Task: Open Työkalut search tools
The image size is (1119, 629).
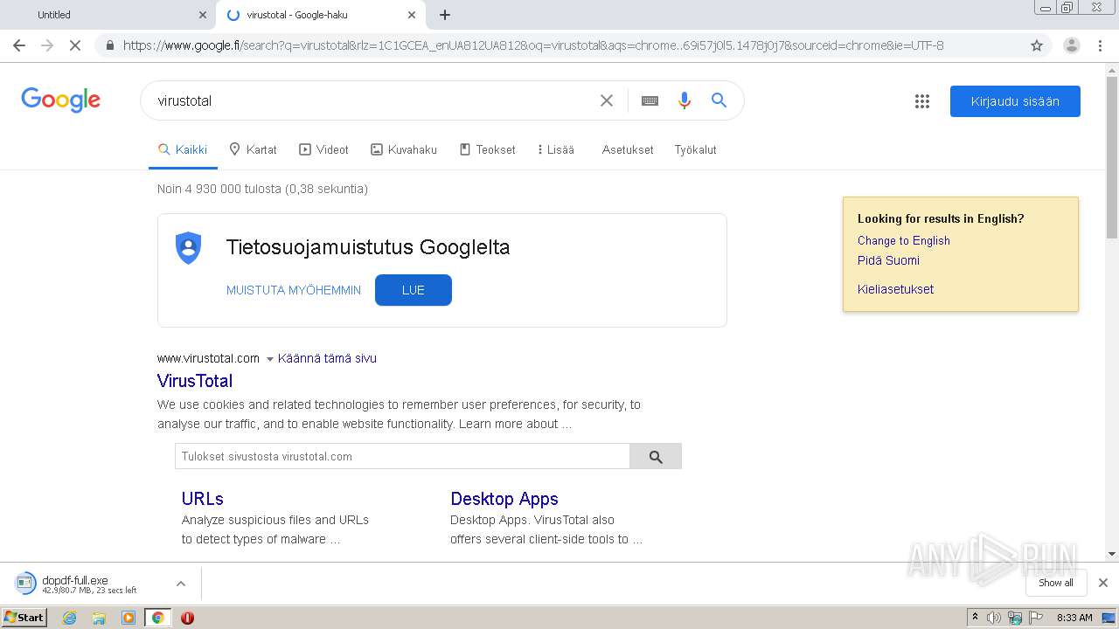Action: click(695, 149)
